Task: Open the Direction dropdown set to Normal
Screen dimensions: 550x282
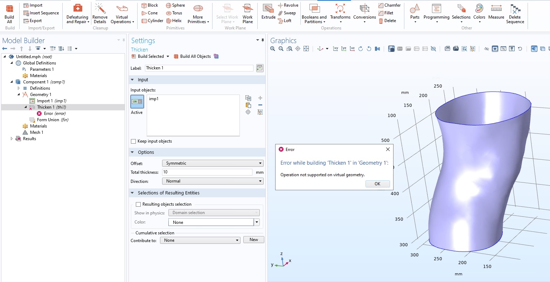Action: (213, 181)
